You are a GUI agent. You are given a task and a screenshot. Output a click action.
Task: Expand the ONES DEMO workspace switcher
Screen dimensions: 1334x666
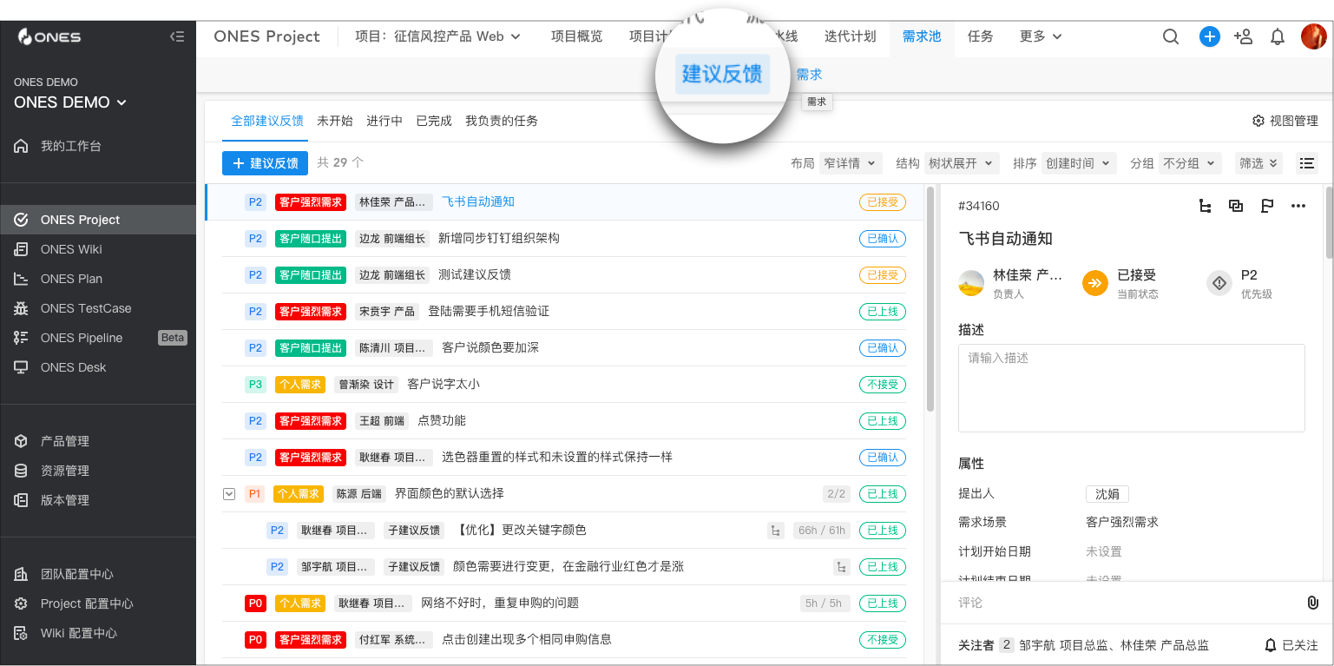(x=69, y=102)
